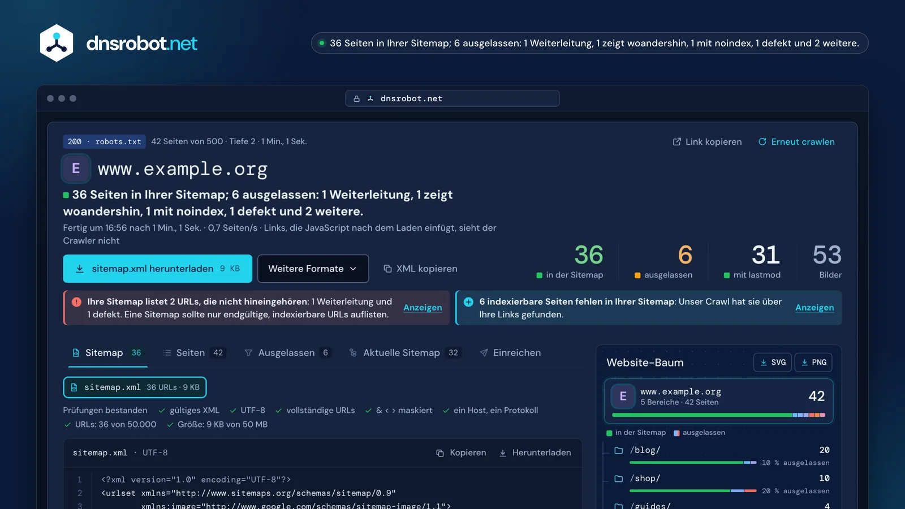Click Anzeigen link in the red alert

pos(423,308)
